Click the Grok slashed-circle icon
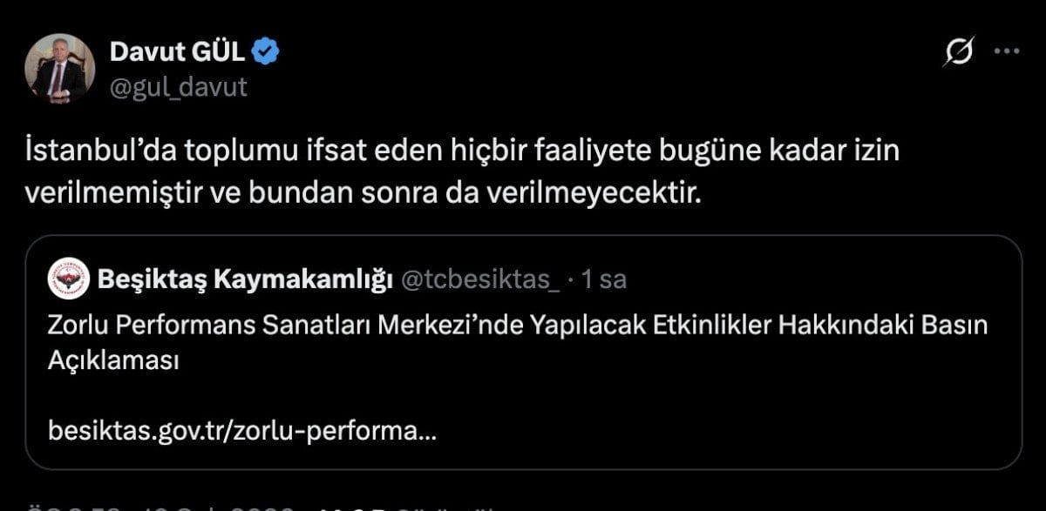The height and width of the screenshot is (511, 1046). point(960,53)
